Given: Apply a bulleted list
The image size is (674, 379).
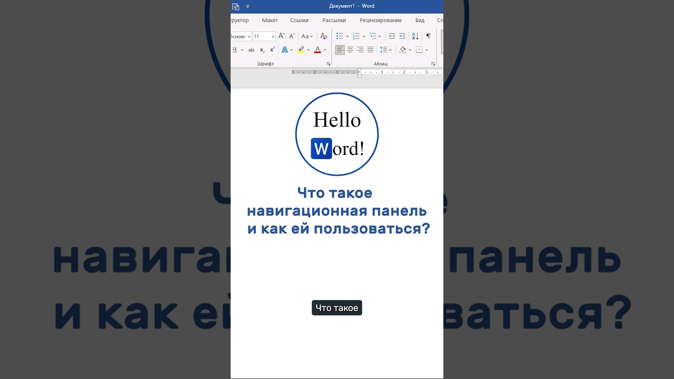Looking at the screenshot, I should [x=340, y=36].
